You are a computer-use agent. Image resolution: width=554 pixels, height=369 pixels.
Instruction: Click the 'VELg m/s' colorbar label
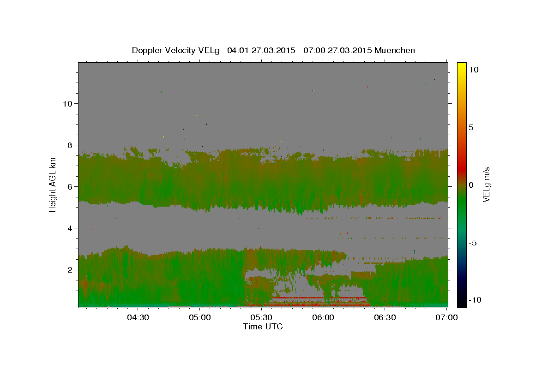pos(486,184)
